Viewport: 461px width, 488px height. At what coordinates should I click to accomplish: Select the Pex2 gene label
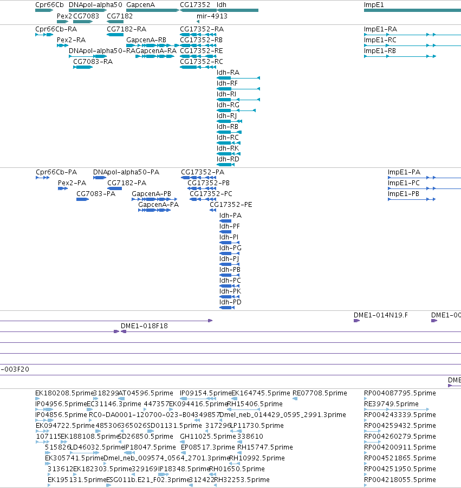(x=64, y=16)
